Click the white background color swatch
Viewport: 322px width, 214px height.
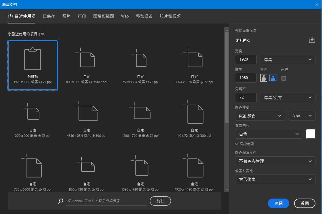pyautogui.click(x=310, y=134)
